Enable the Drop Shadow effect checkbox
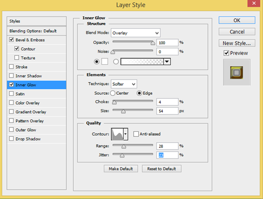 tap(11, 139)
